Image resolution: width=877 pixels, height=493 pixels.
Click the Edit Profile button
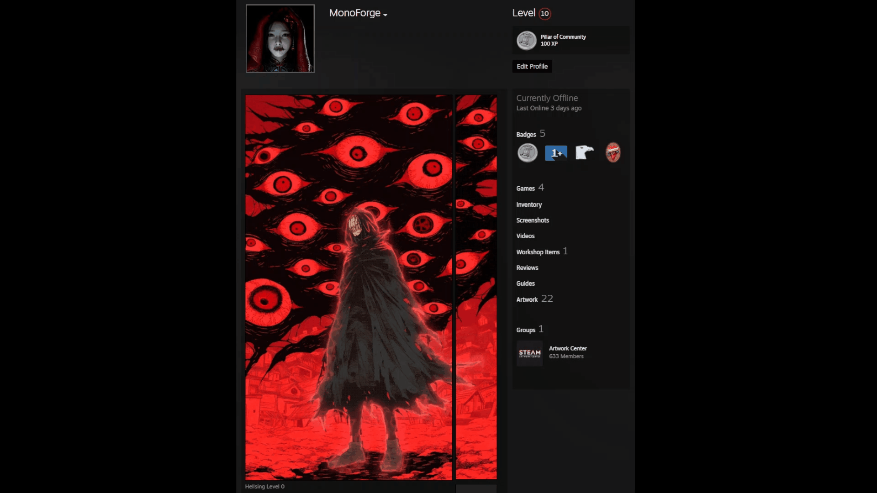click(x=532, y=67)
